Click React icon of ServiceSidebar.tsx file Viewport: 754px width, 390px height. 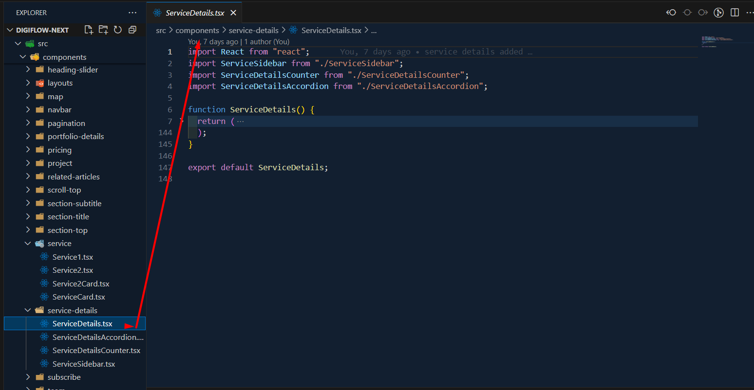coord(44,364)
